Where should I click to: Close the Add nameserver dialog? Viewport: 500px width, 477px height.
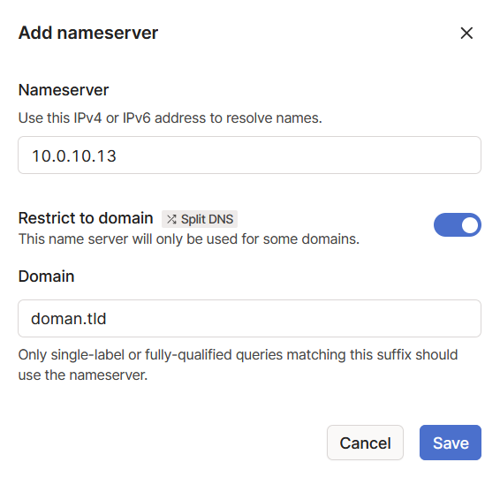coord(466,33)
